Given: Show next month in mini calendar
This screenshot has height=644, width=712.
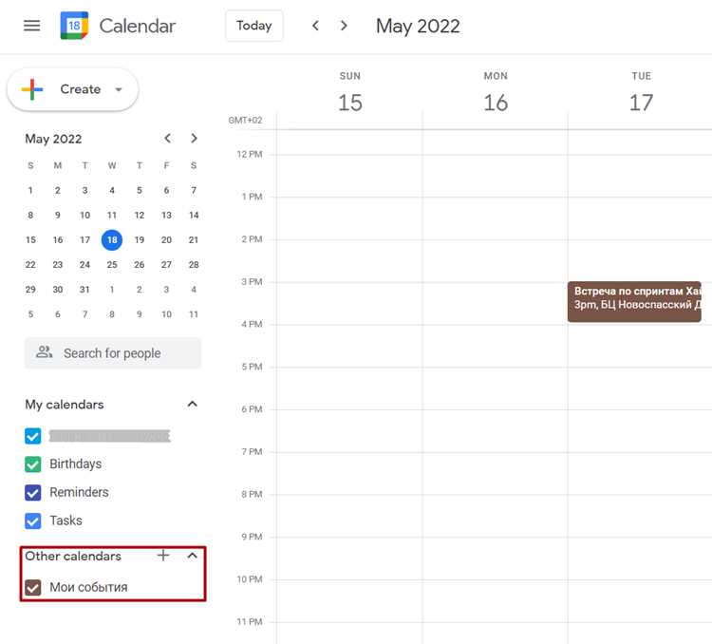Looking at the screenshot, I should pyautogui.click(x=194, y=138).
